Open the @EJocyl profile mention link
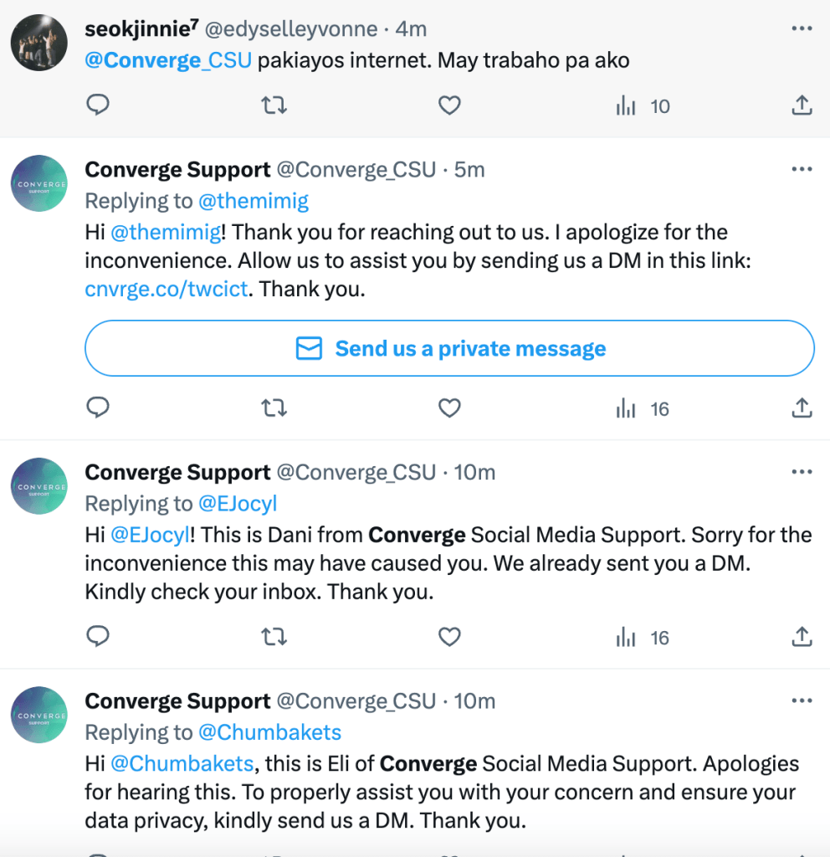Image resolution: width=830 pixels, height=857 pixels. (236, 504)
